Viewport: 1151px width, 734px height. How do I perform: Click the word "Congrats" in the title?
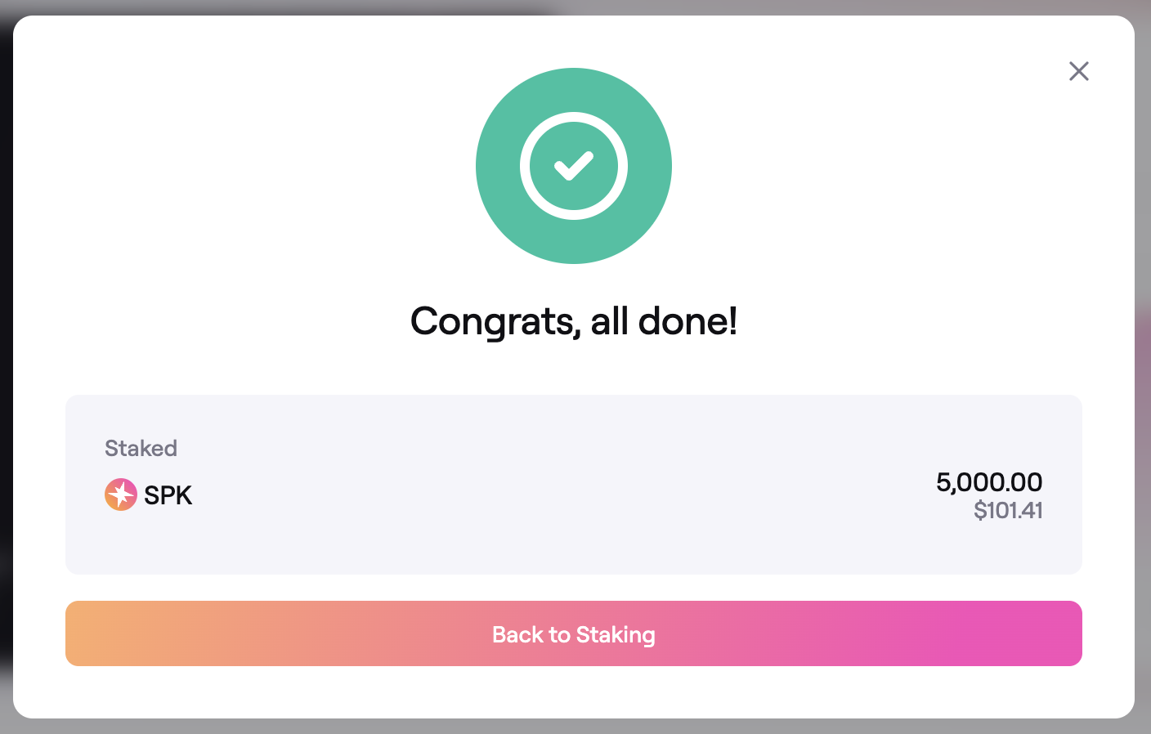point(495,321)
